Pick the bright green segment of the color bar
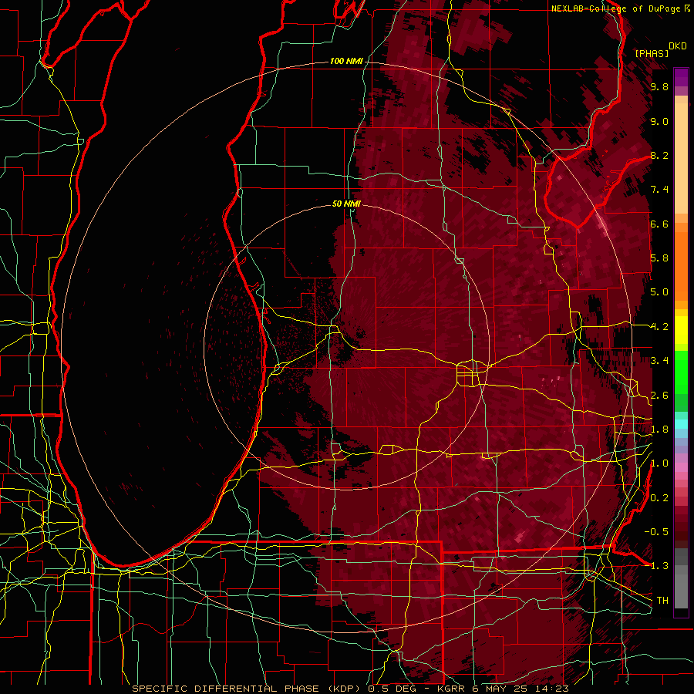The height and width of the screenshot is (694, 694). pyautogui.click(x=681, y=372)
